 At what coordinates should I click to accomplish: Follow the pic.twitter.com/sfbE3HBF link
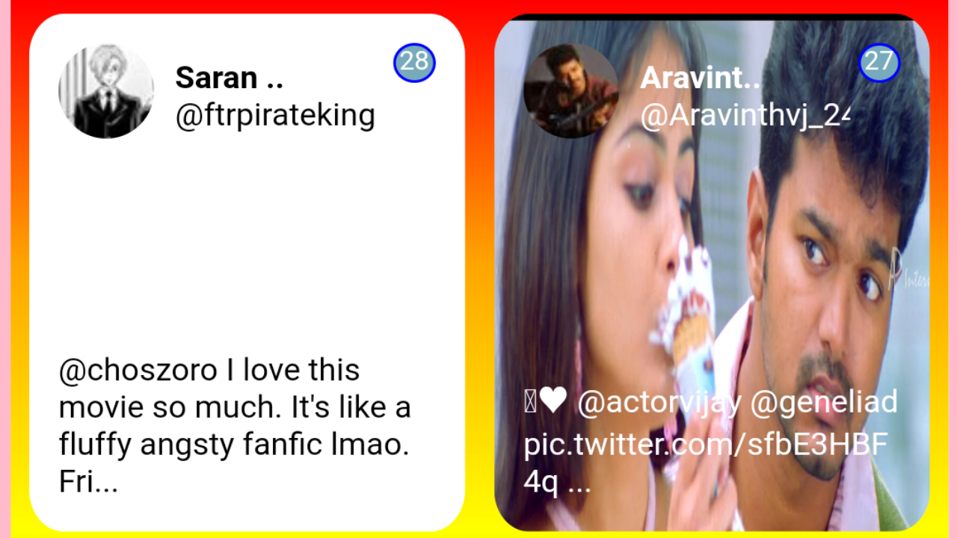(706, 445)
